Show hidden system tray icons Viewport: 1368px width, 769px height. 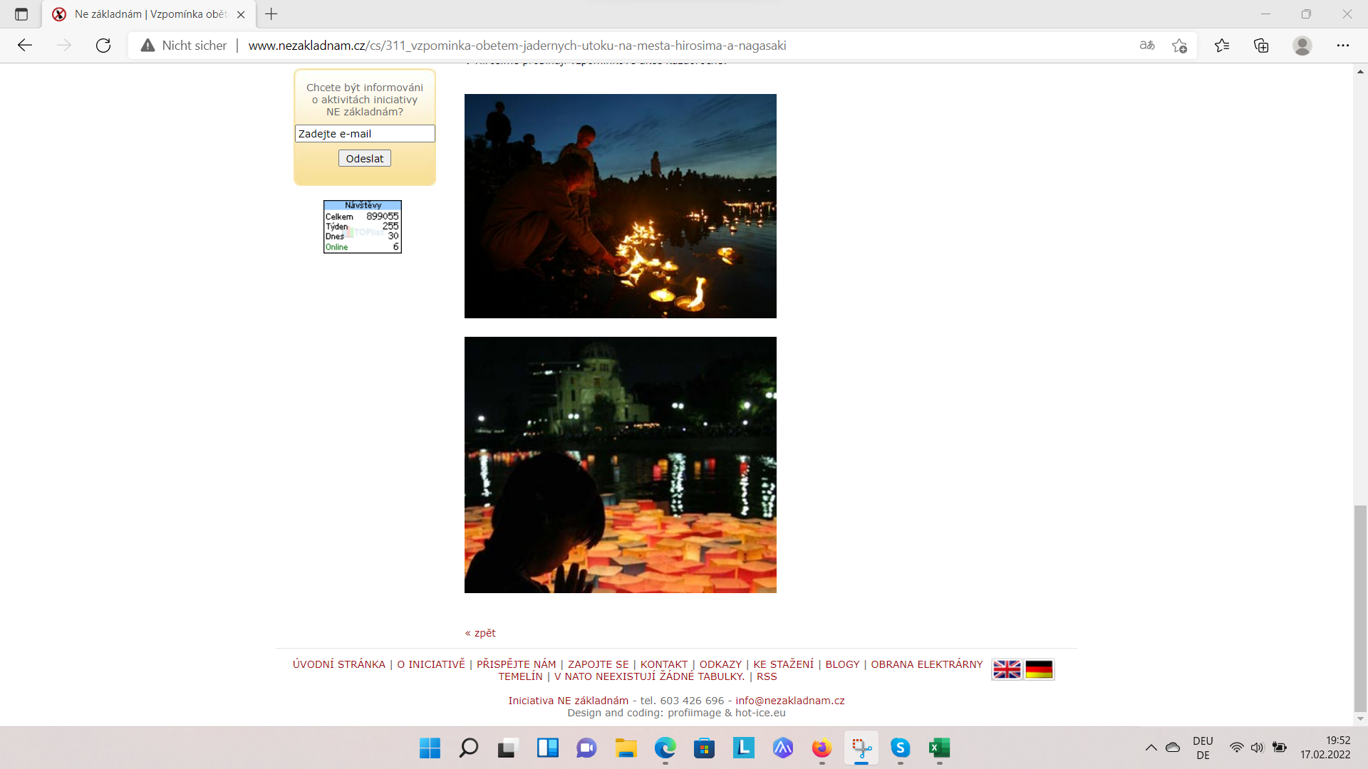[1151, 748]
